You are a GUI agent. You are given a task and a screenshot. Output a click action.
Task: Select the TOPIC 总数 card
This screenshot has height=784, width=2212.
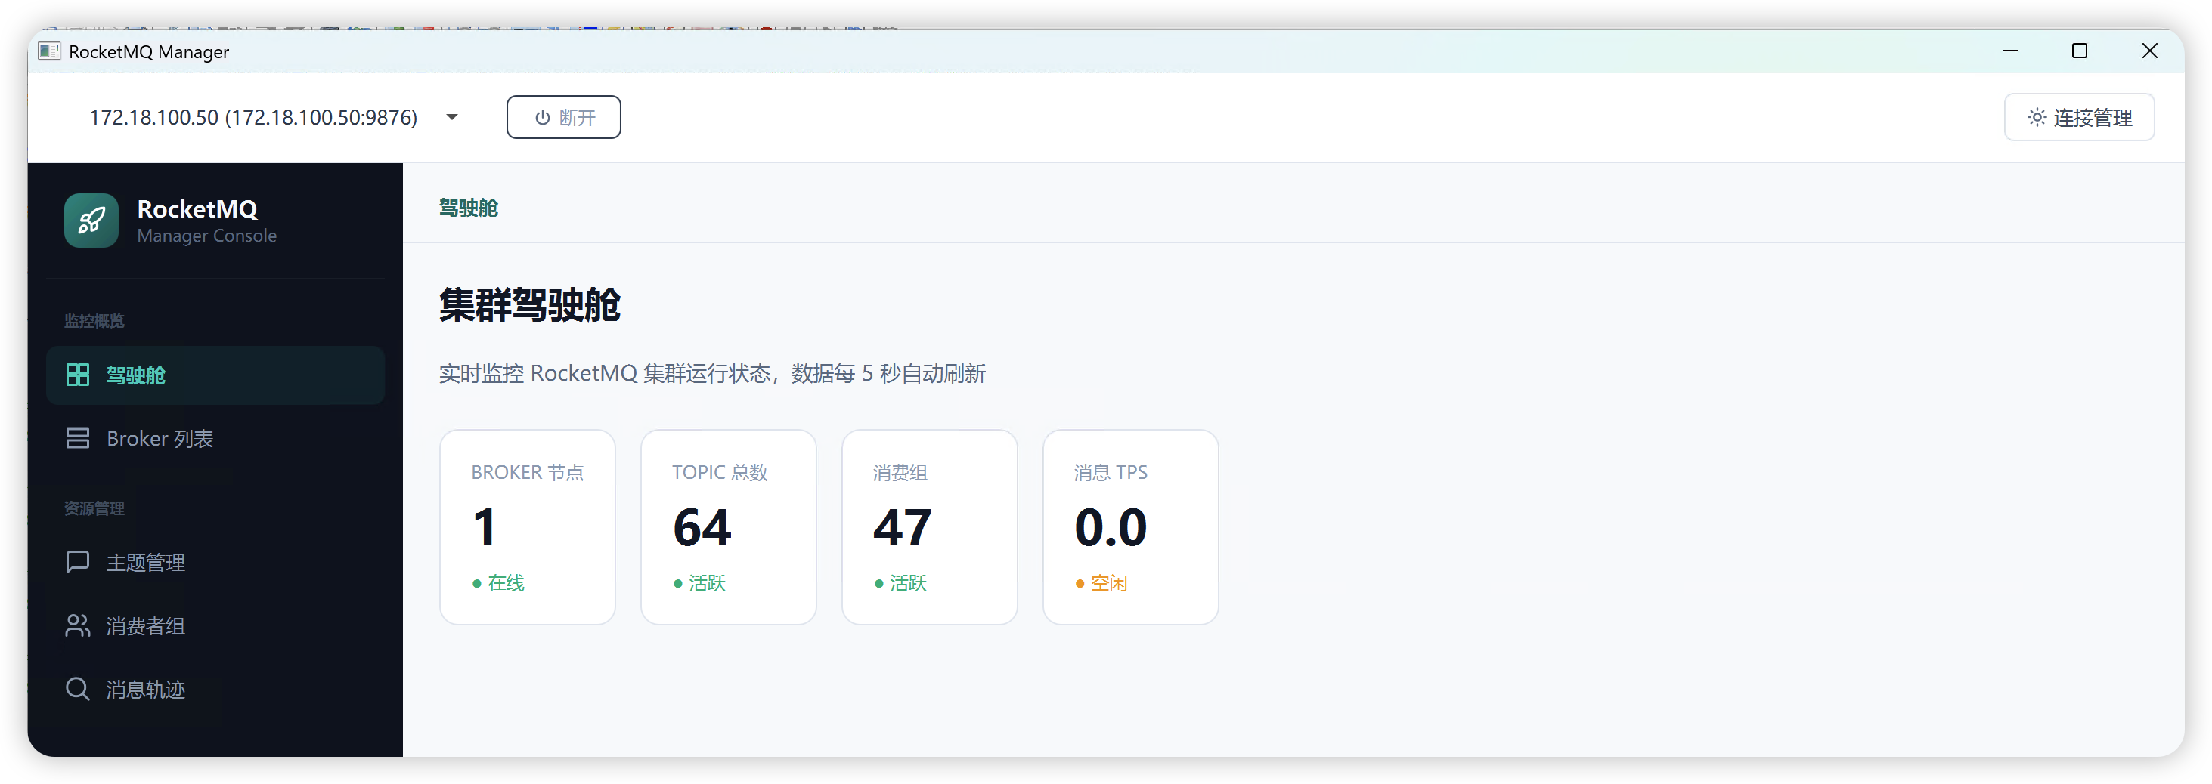tap(728, 526)
